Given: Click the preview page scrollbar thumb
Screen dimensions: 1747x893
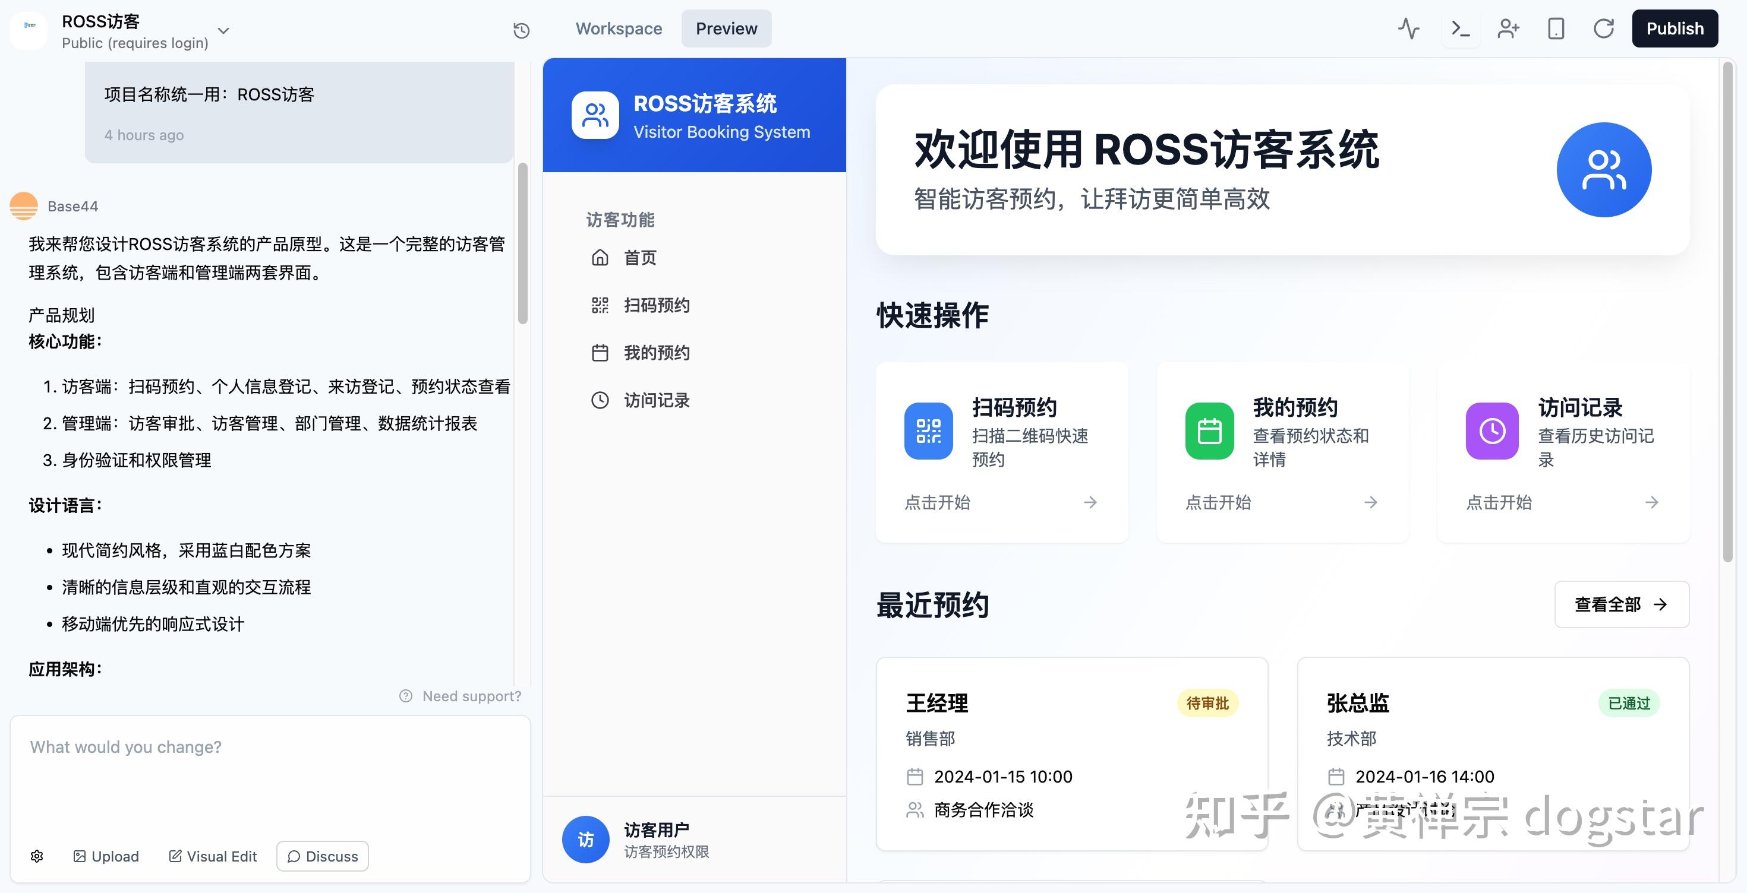Looking at the screenshot, I should 1728,312.
